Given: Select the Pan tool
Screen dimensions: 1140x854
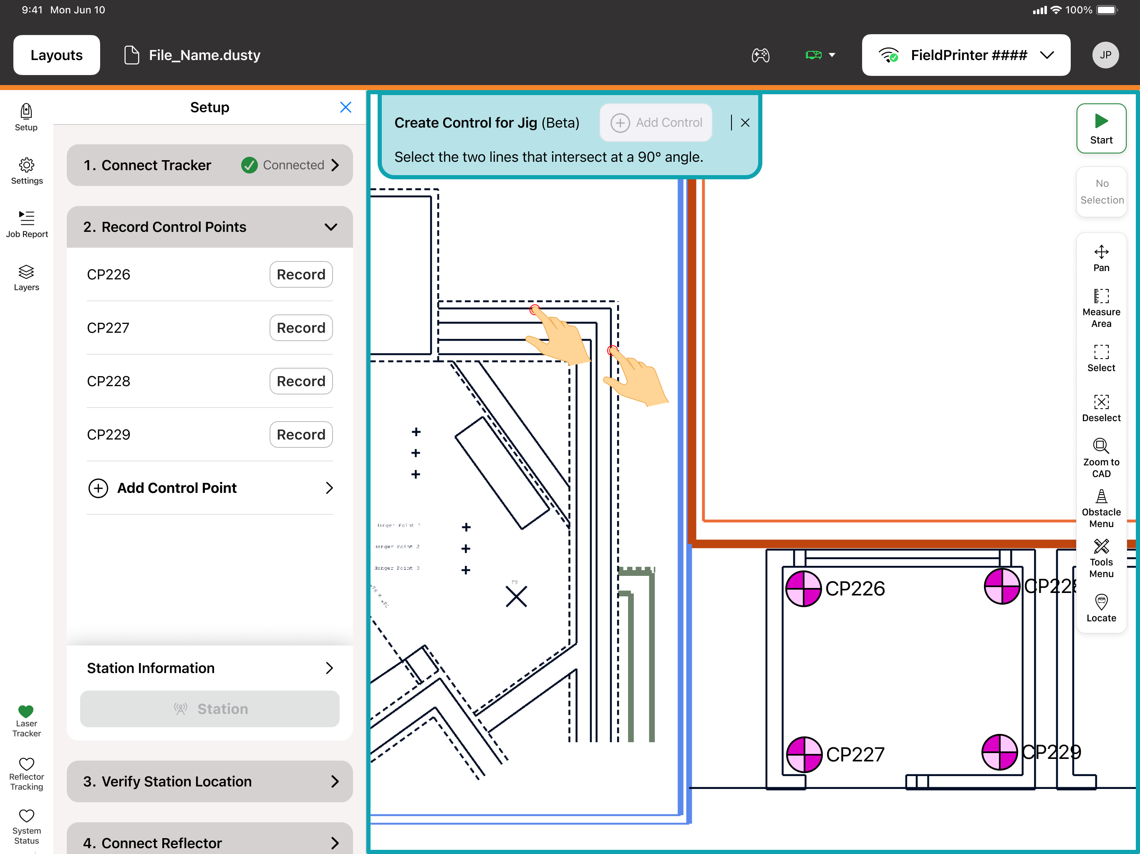Looking at the screenshot, I should pyautogui.click(x=1101, y=258).
